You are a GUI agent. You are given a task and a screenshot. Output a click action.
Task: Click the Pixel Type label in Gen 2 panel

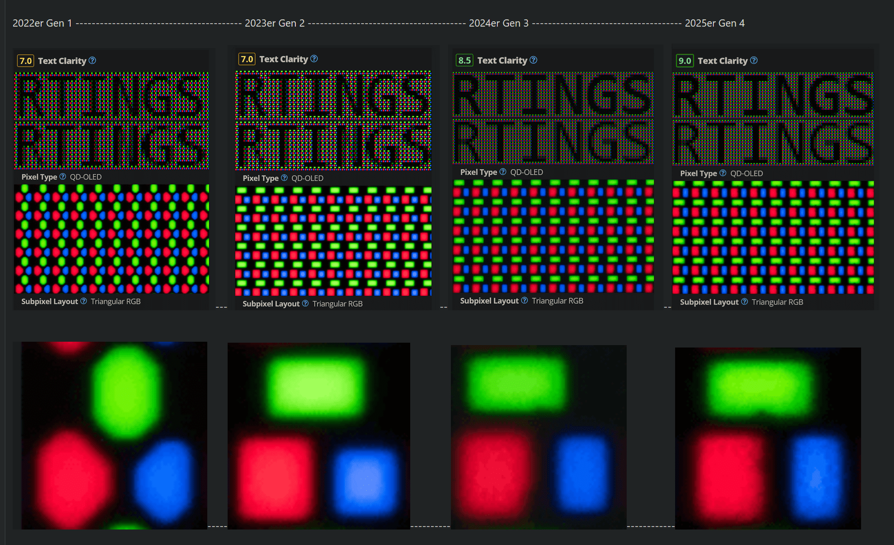coord(261,179)
